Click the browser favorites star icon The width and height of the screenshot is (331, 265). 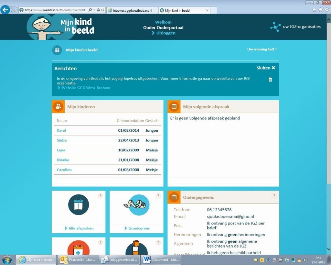point(320,10)
